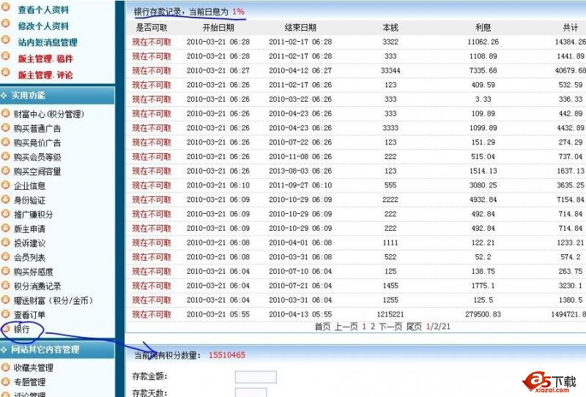
Task: Open 查看个人资料 link
Action: [43, 10]
